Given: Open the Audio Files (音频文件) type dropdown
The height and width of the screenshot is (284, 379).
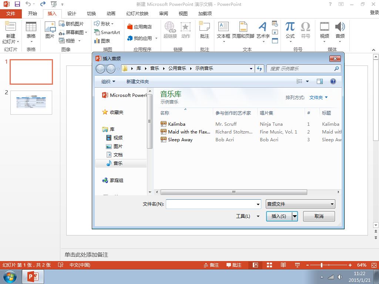Looking at the screenshot, I should click(300, 204).
